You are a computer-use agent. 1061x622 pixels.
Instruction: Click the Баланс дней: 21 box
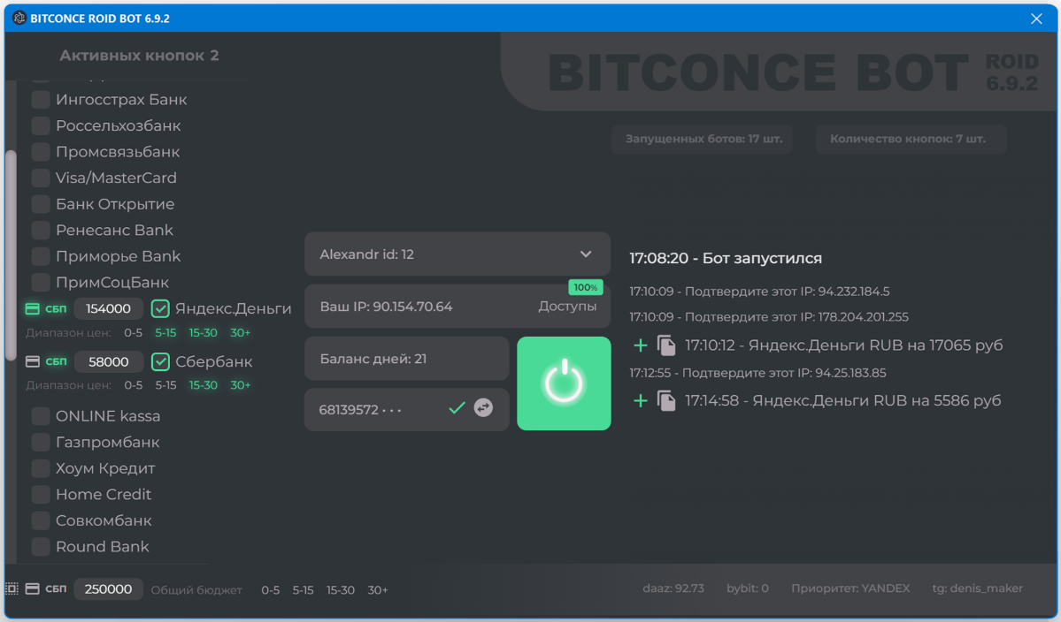[407, 359]
